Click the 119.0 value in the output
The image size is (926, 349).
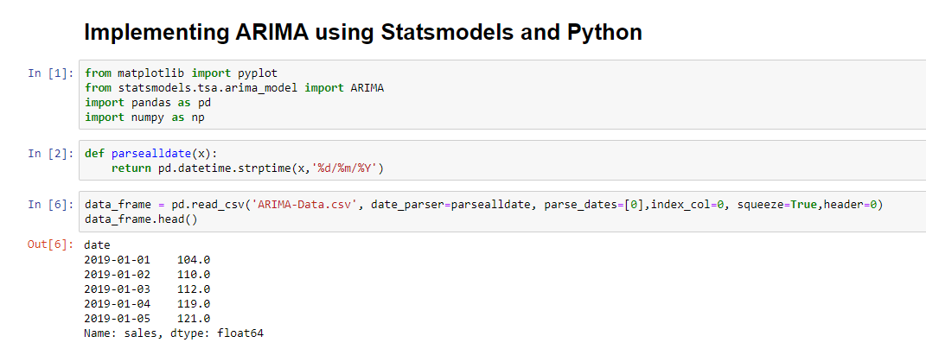[194, 303]
